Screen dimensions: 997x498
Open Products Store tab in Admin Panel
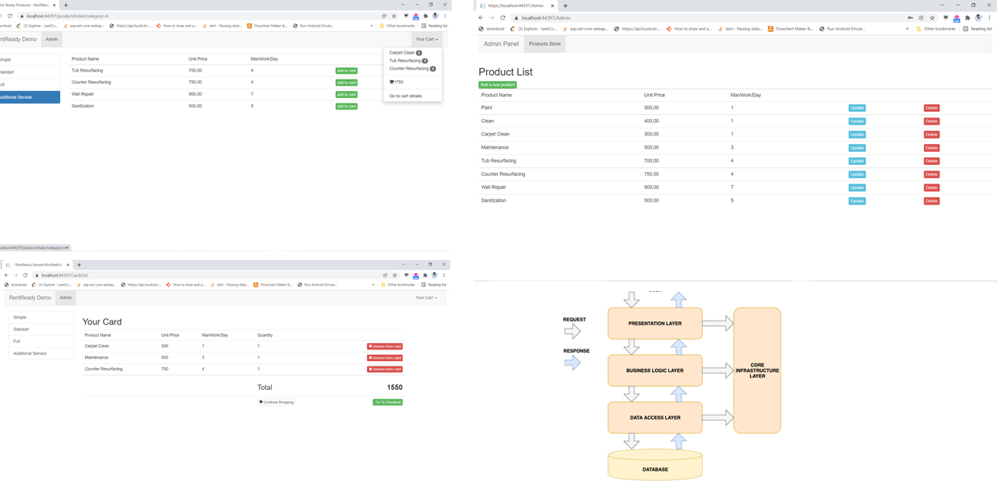[x=544, y=44]
